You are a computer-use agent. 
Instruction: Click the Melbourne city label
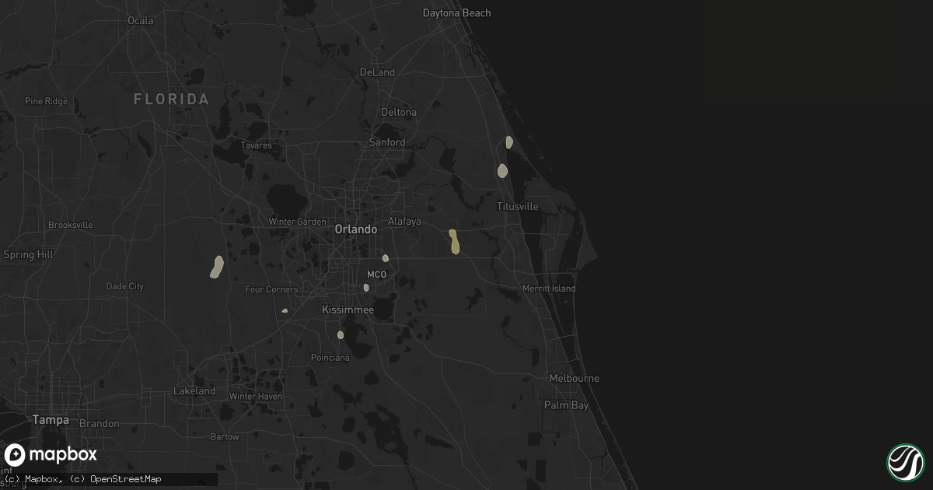[574, 378]
